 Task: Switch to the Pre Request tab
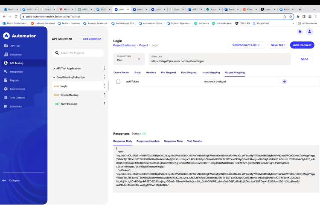tap(169, 72)
